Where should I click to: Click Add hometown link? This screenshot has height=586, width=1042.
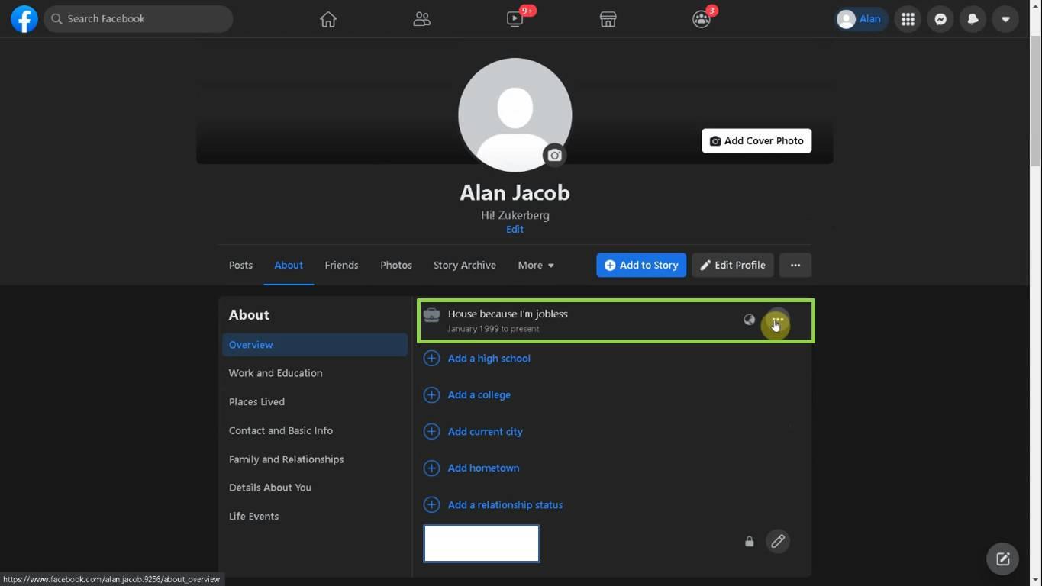[483, 468]
